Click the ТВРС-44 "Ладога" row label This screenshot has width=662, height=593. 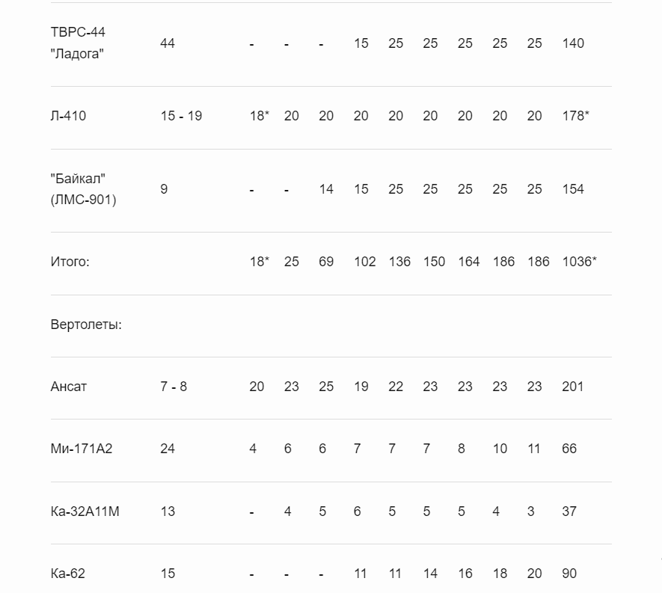pos(78,43)
